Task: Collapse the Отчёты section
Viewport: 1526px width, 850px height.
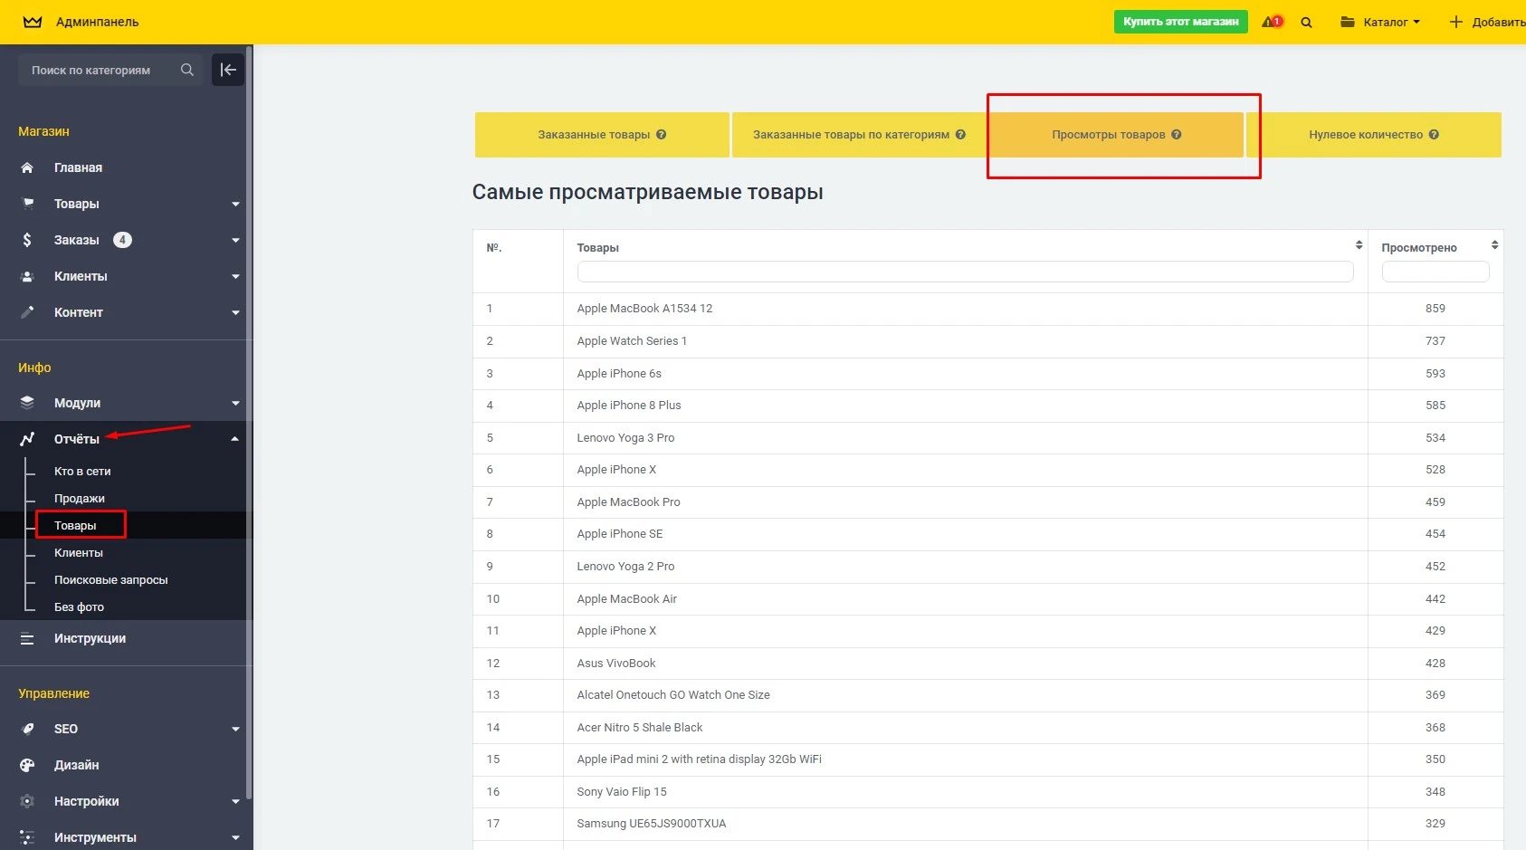Action: (x=234, y=438)
